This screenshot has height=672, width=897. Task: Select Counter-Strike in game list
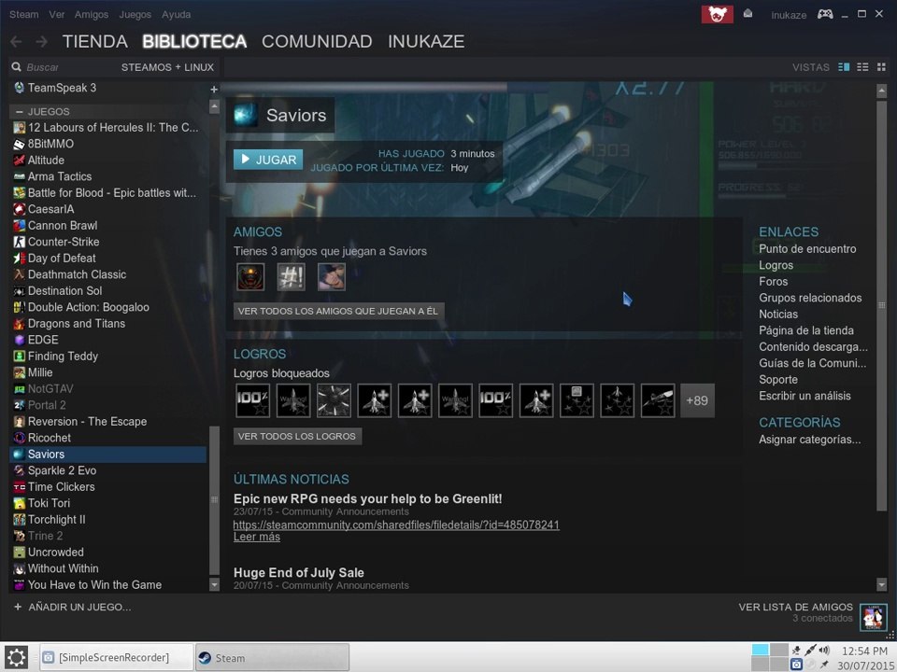(108, 242)
